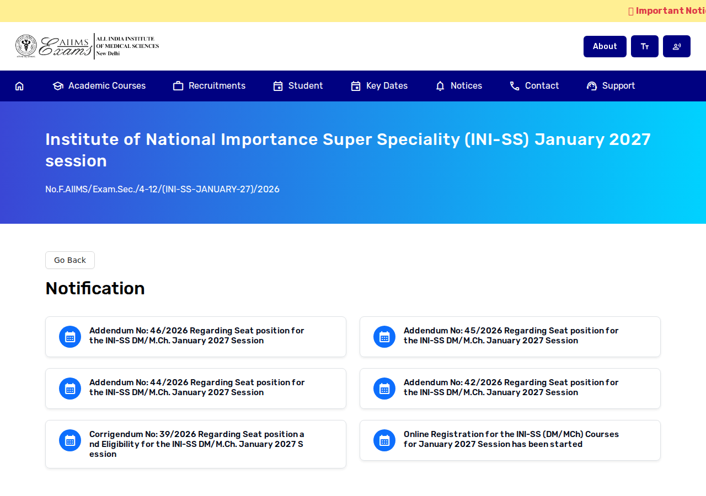Click headset icon beside Support
This screenshot has width=706, height=496.
pos(592,86)
